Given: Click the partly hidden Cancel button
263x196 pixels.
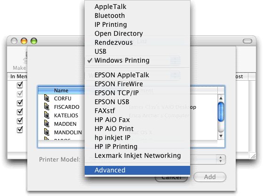Looking at the screenshot, I should [x=171, y=179].
